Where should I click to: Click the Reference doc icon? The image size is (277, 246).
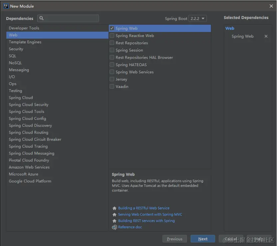click(x=114, y=227)
